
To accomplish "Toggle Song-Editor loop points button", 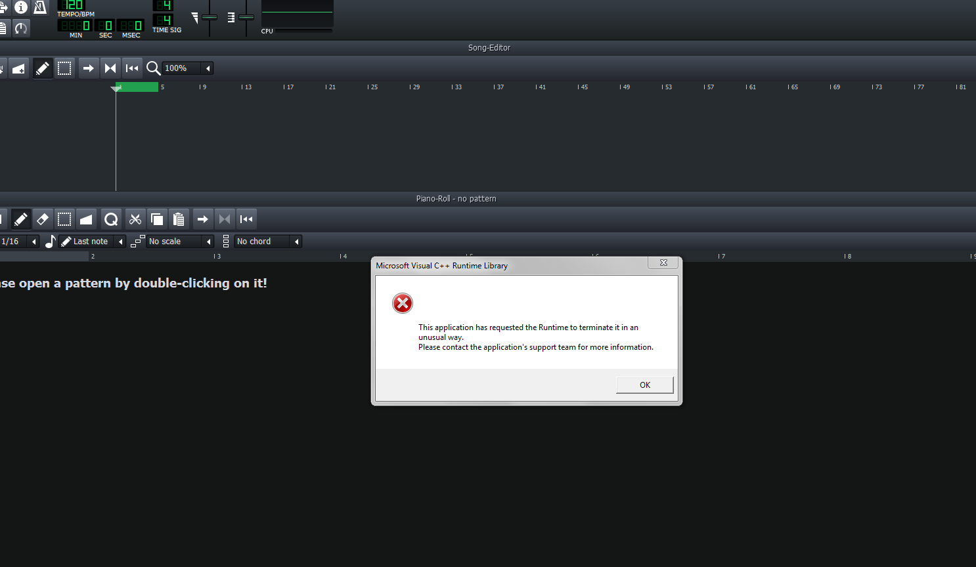I will point(110,68).
